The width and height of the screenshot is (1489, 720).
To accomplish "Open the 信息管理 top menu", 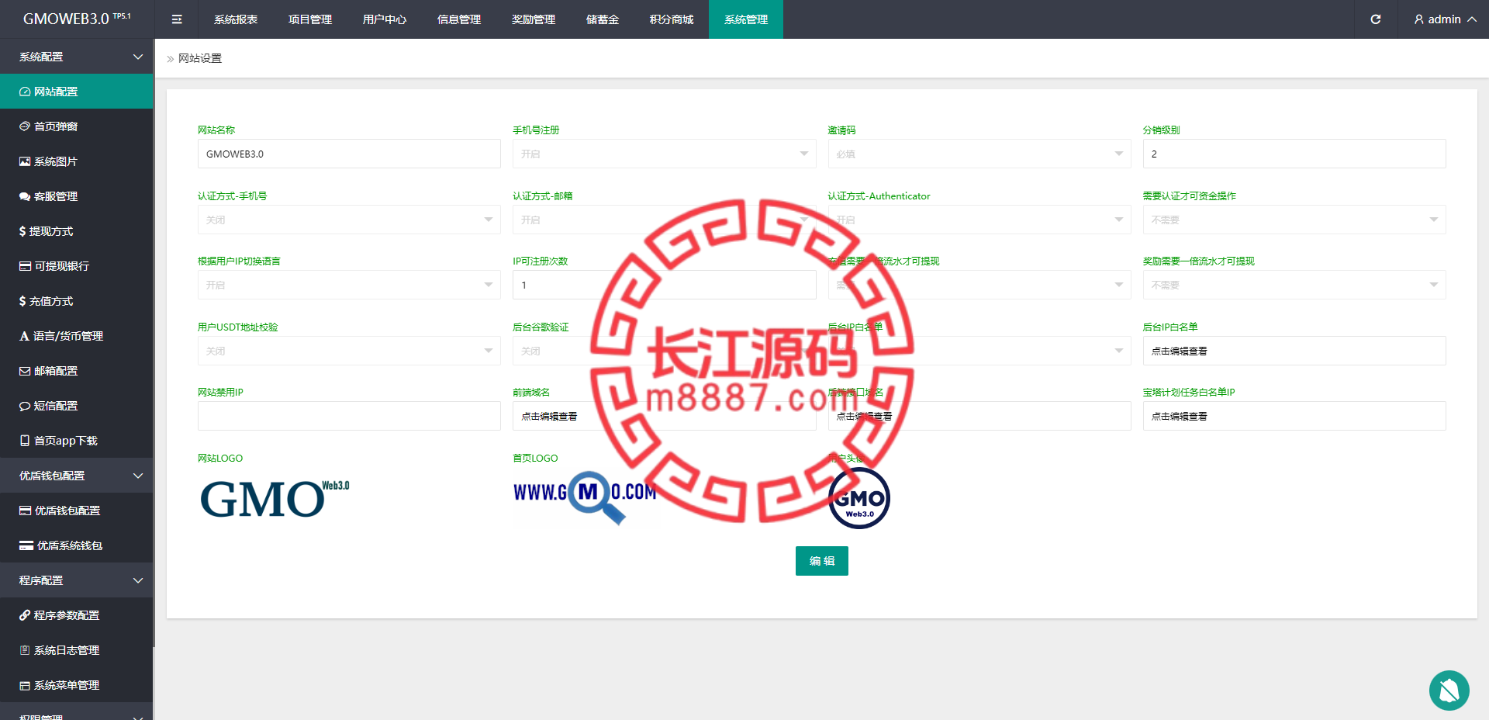I will (x=459, y=19).
